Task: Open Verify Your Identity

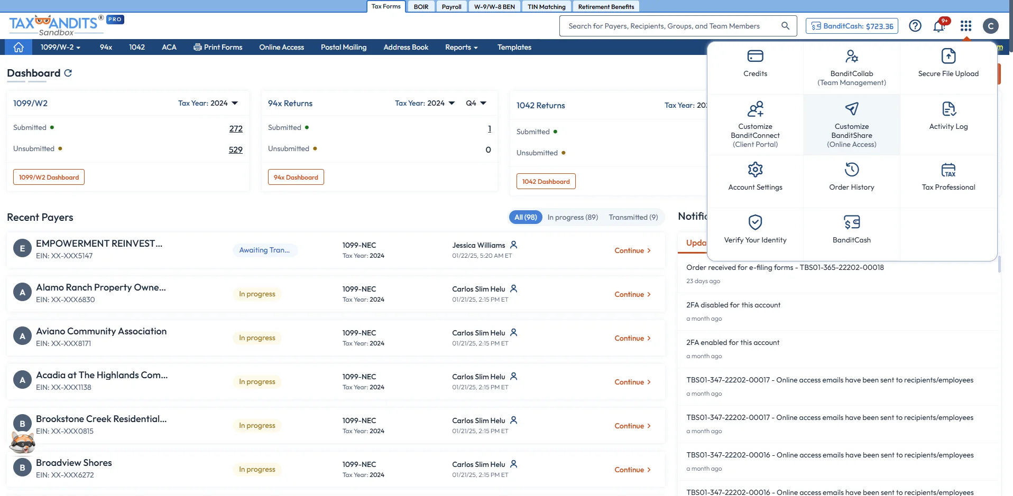Action: tap(755, 230)
